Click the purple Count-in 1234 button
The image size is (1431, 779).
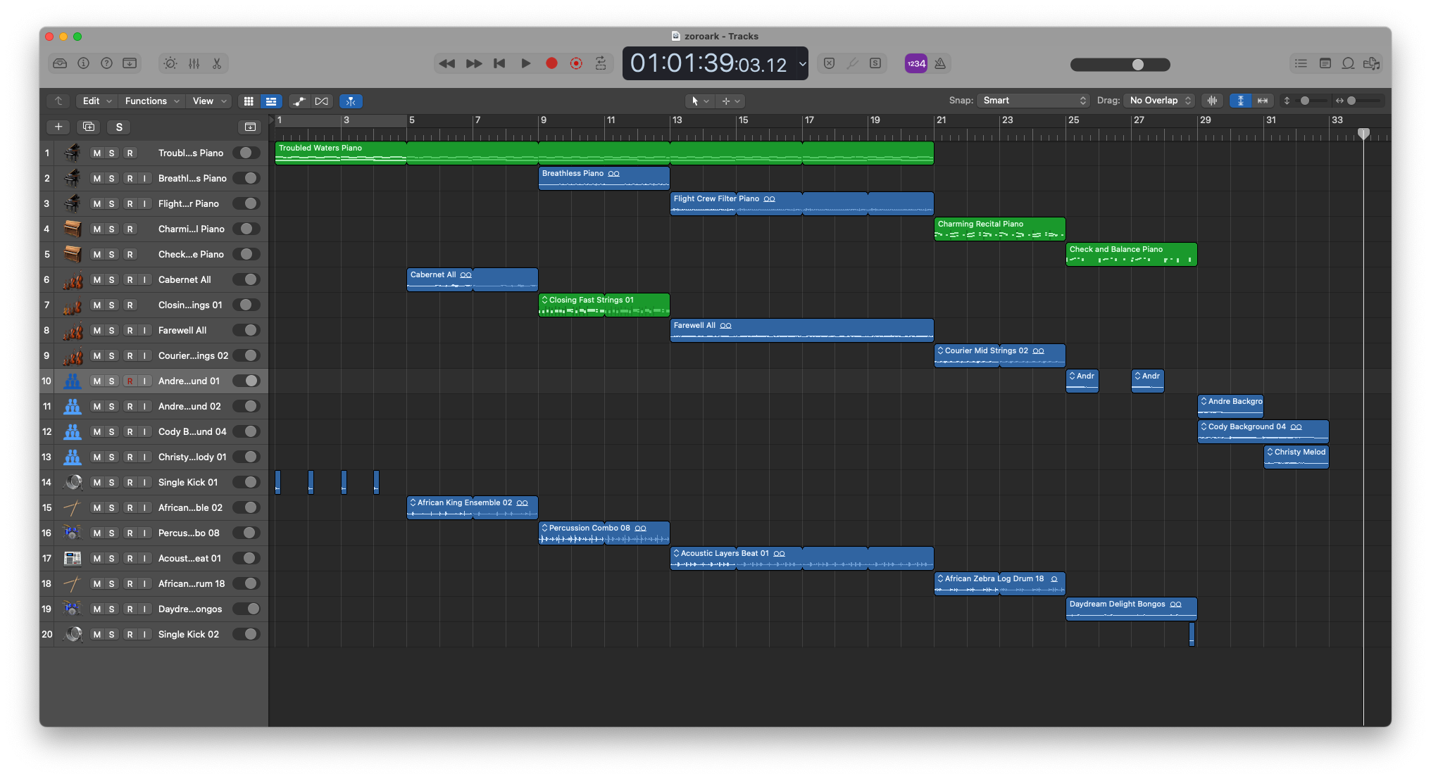click(916, 63)
